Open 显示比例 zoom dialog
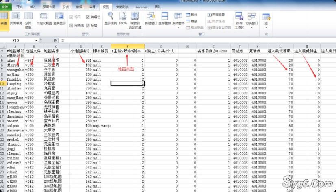 [x=111, y=19]
